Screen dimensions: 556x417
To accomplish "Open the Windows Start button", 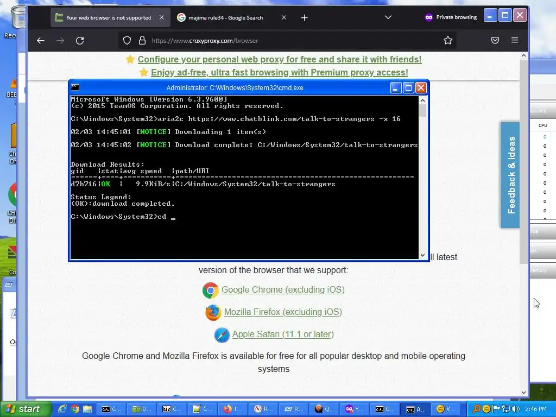I will (26, 409).
